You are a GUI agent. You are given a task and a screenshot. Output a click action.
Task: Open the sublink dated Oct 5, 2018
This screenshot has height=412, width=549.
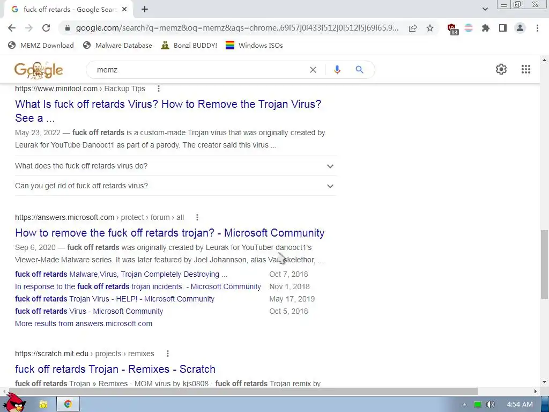(89, 311)
